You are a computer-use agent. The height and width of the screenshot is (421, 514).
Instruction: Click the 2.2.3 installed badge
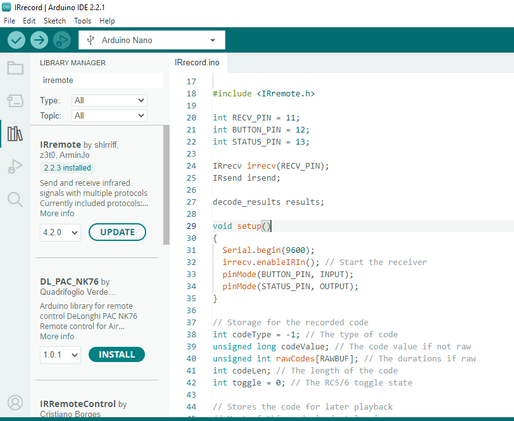(x=67, y=168)
